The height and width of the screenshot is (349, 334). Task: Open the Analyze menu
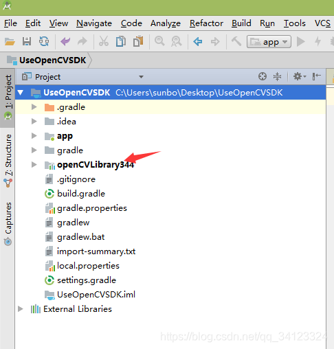(166, 23)
